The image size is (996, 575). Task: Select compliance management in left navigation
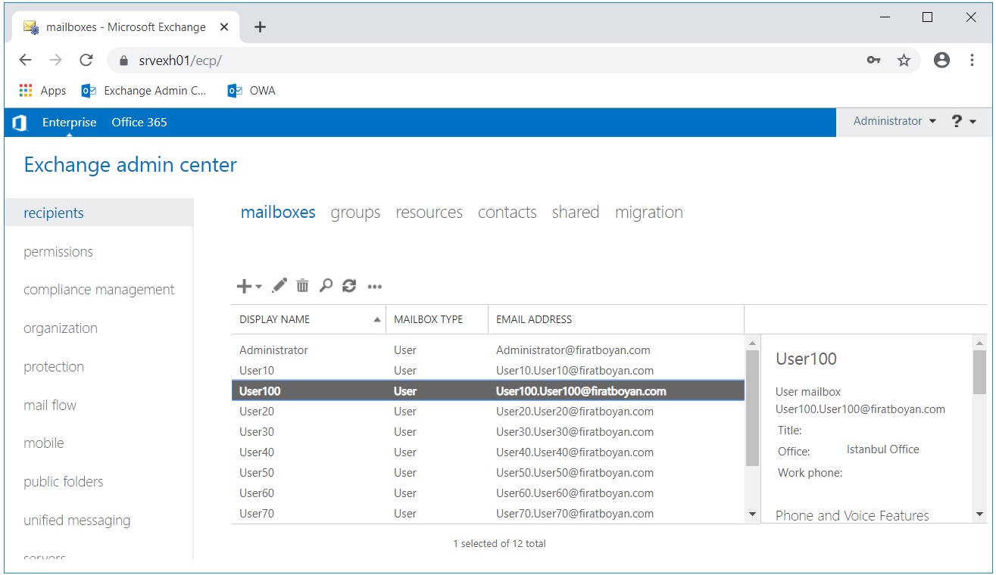[98, 290]
